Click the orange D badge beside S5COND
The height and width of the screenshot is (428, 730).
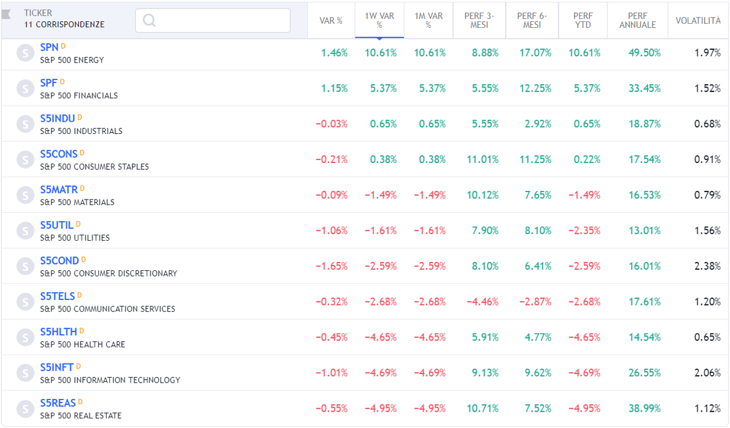[x=83, y=259]
